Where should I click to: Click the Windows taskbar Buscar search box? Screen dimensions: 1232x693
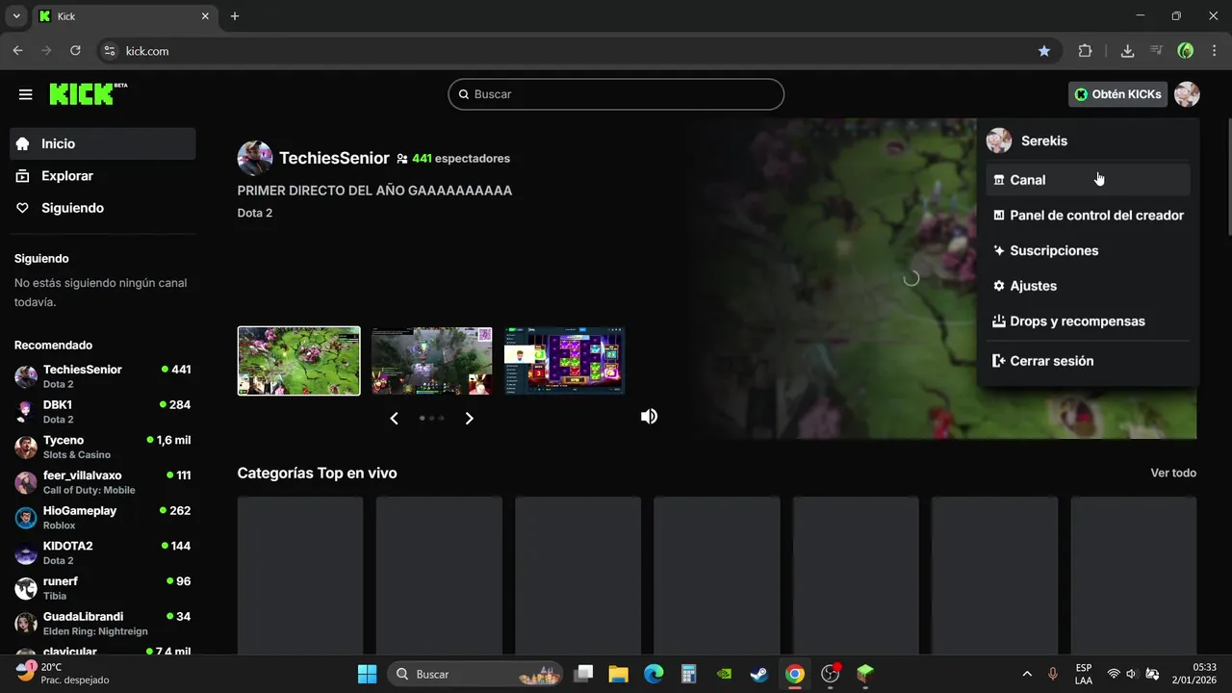click(x=476, y=674)
